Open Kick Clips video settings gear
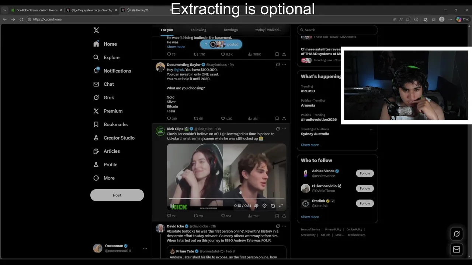 264,206
